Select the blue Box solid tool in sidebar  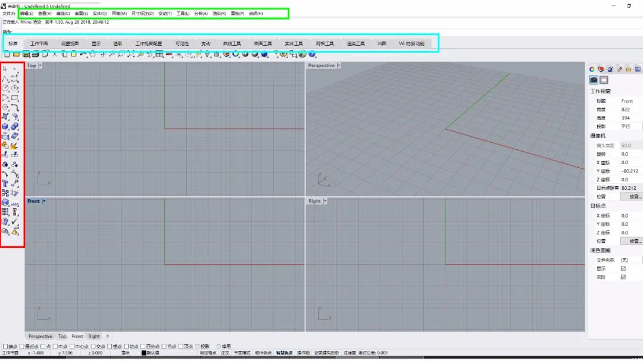[x=5, y=126]
